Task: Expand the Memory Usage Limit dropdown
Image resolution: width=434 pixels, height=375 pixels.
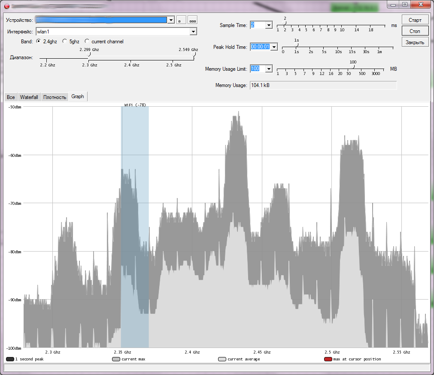Action: tap(269, 69)
